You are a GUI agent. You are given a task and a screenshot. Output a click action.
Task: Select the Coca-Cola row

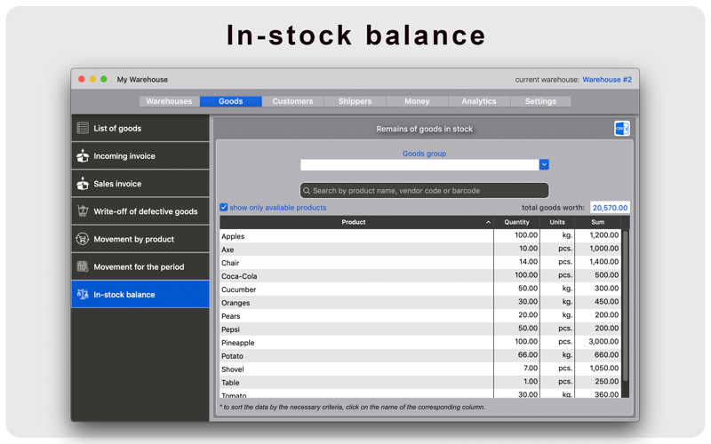click(420, 275)
